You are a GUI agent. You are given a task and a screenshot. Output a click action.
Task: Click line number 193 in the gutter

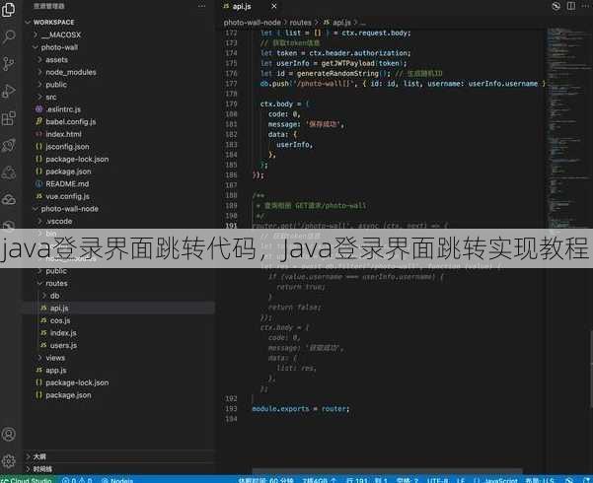pyautogui.click(x=231, y=408)
